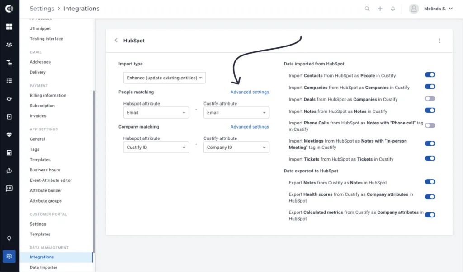Click the search magnifier icon in top bar
This screenshot has height=272, width=463.
point(367,9)
